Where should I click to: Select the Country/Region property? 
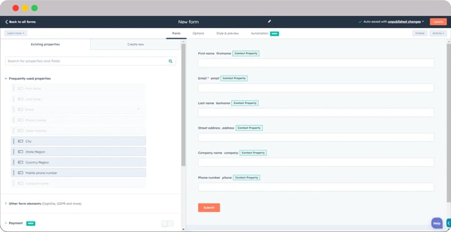[78, 162]
